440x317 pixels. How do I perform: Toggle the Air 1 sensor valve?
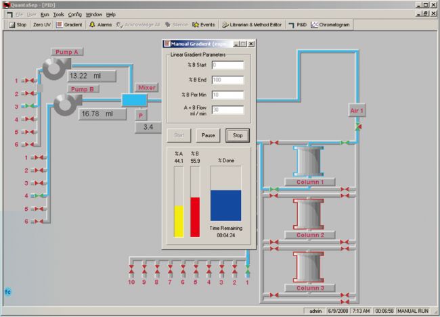click(357, 126)
